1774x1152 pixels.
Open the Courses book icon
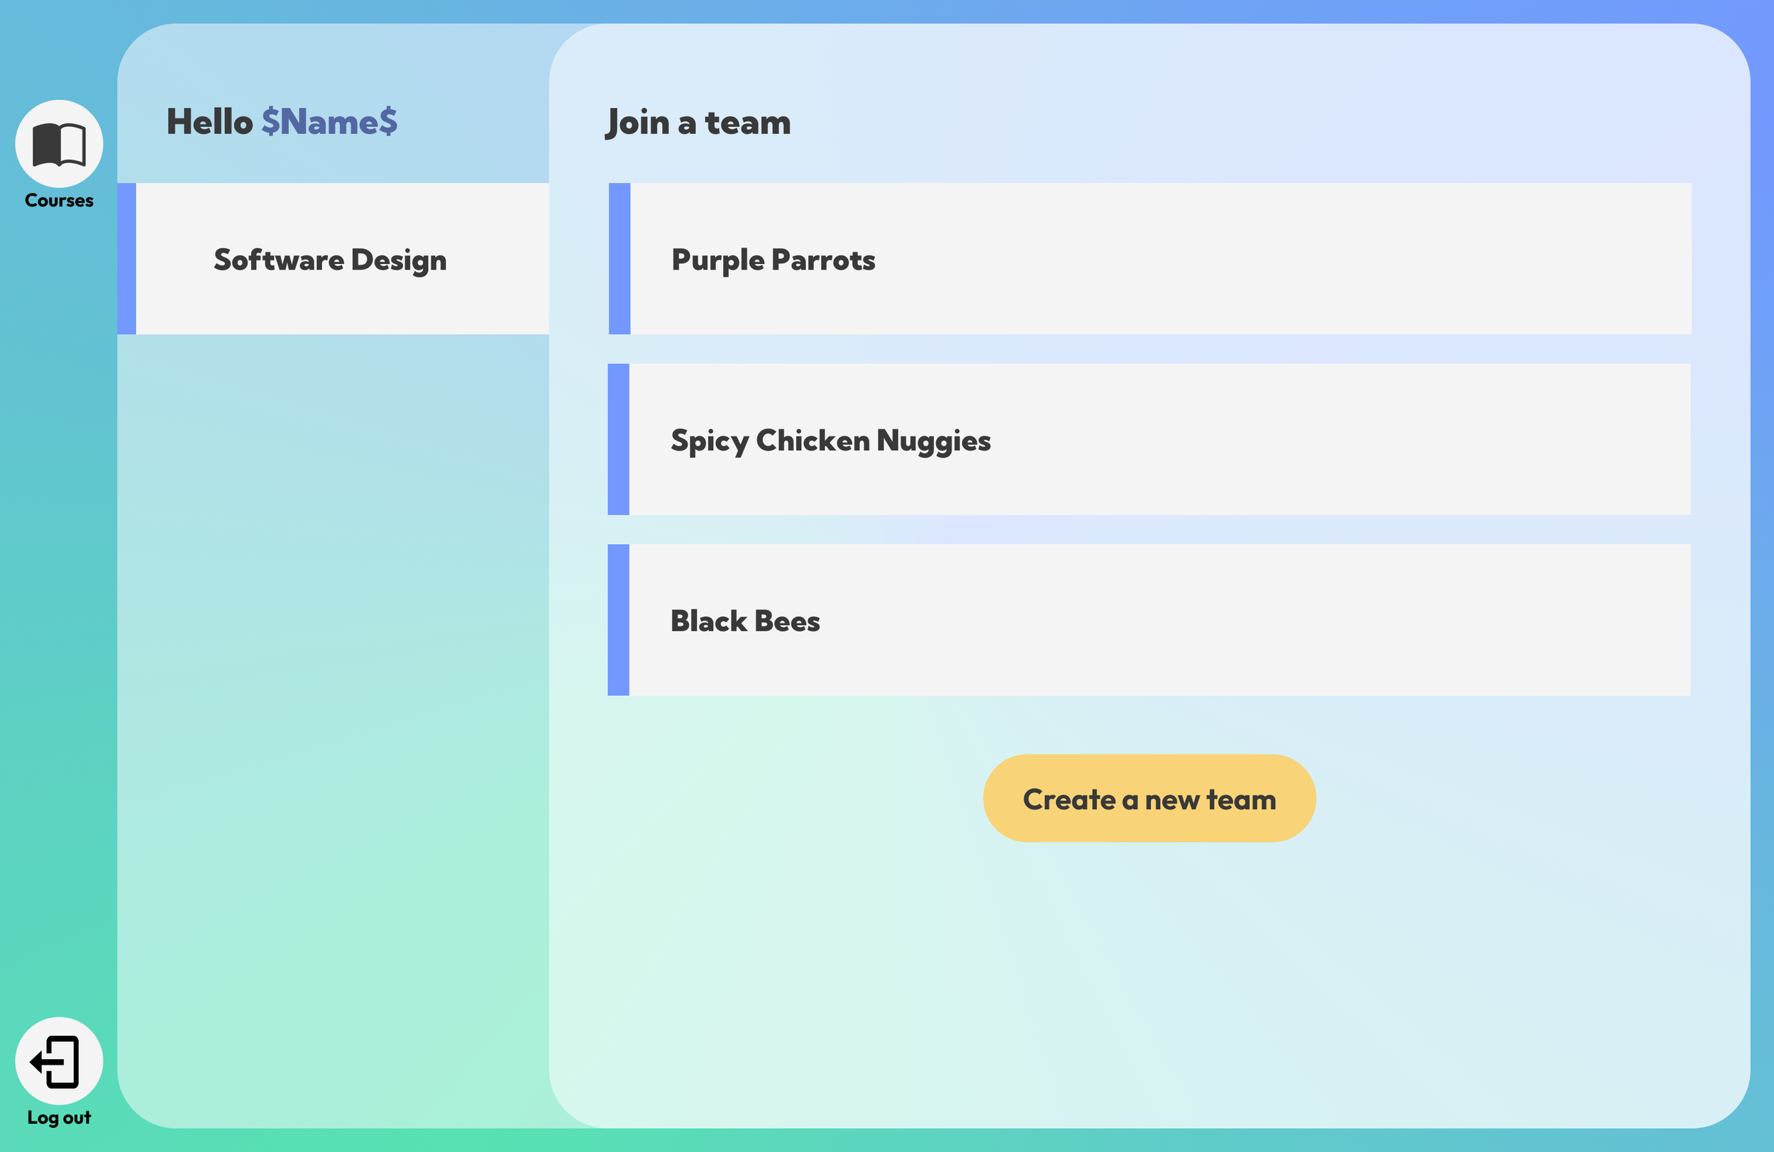[59, 144]
